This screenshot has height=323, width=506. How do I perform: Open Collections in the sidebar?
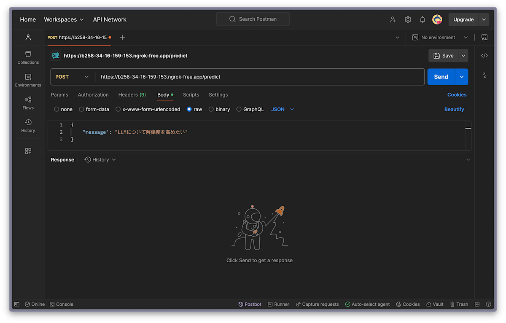pos(28,58)
